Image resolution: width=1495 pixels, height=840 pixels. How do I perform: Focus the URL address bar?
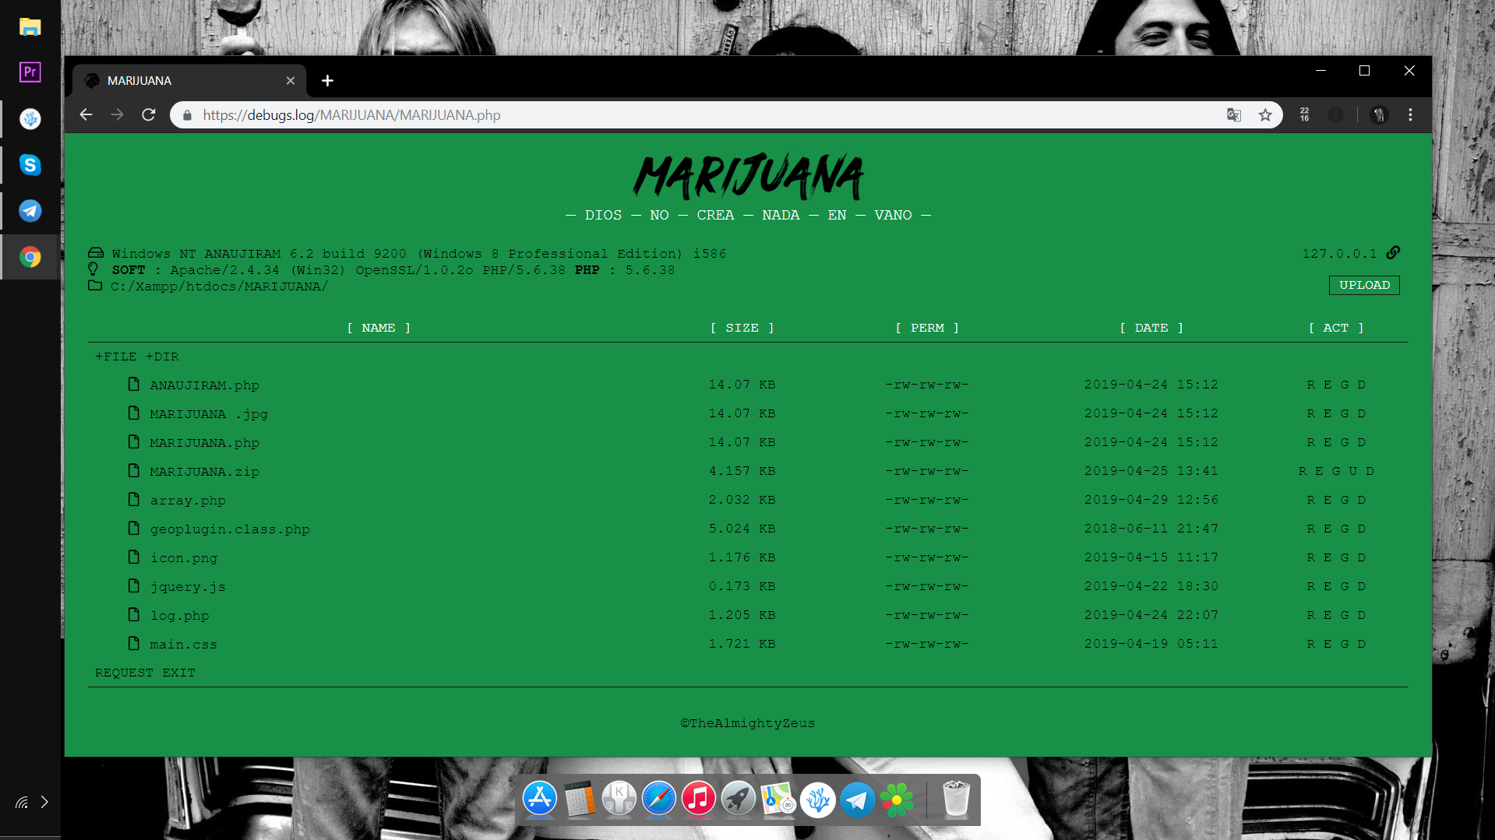[x=701, y=115]
